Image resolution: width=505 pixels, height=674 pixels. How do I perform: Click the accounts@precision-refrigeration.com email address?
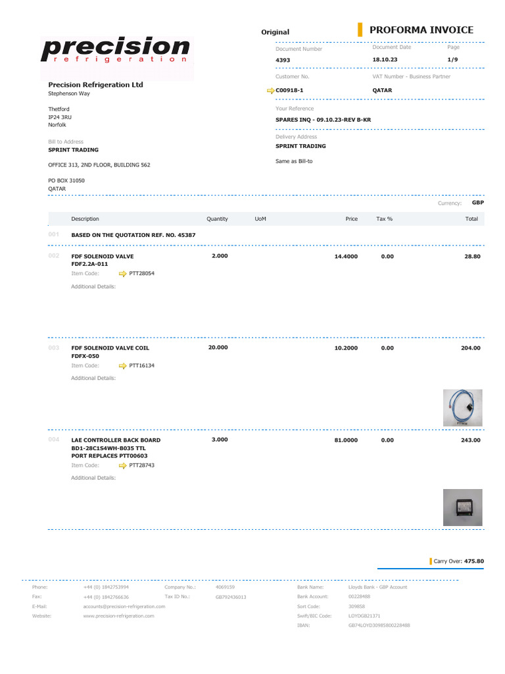point(124,606)
